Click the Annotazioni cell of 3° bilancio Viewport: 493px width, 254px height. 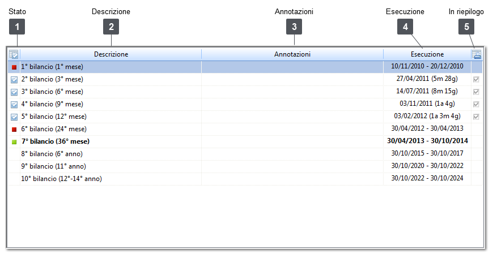(x=292, y=92)
